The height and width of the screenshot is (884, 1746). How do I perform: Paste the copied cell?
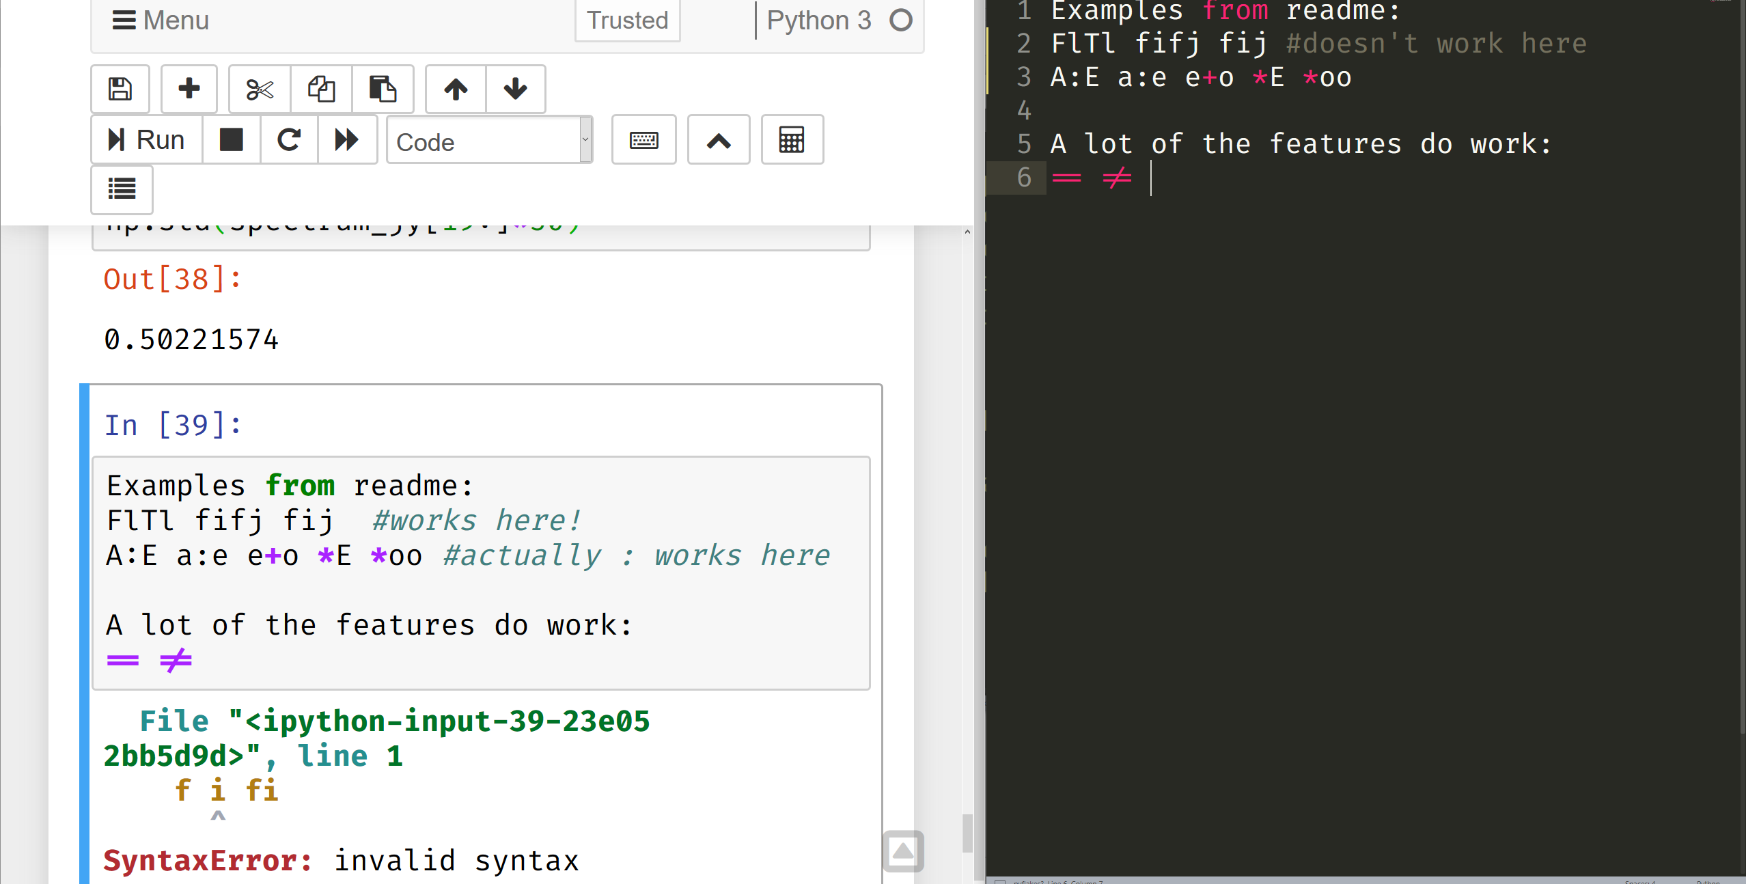[x=383, y=89]
